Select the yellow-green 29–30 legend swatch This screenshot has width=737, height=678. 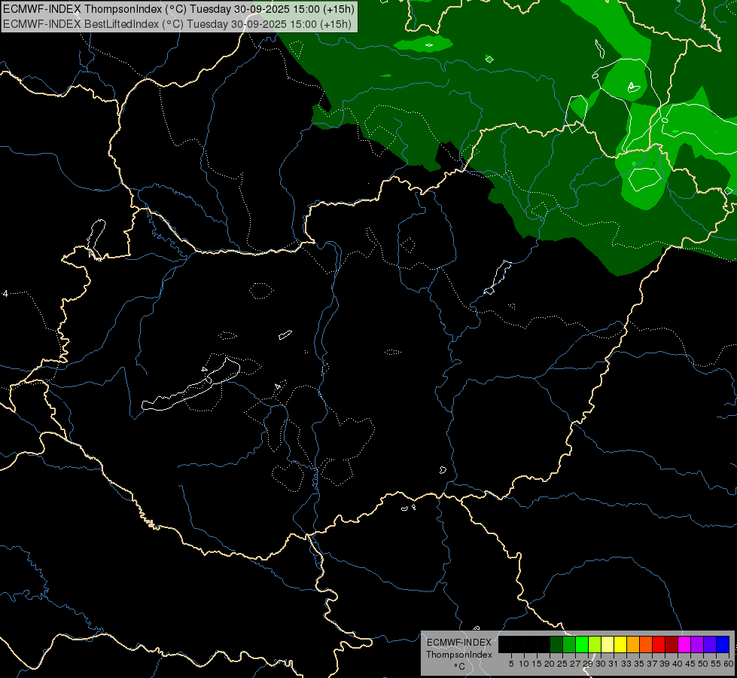tap(595, 644)
